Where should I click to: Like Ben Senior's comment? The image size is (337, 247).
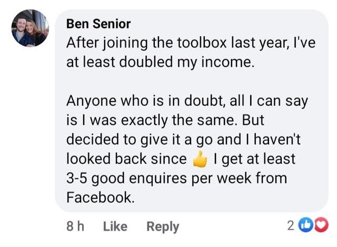[x=115, y=226]
